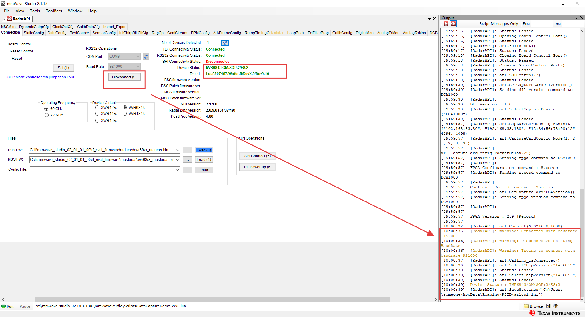This screenshot has height=317, width=585.
Task: Click the script path text field
Action: (x=276, y=306)
